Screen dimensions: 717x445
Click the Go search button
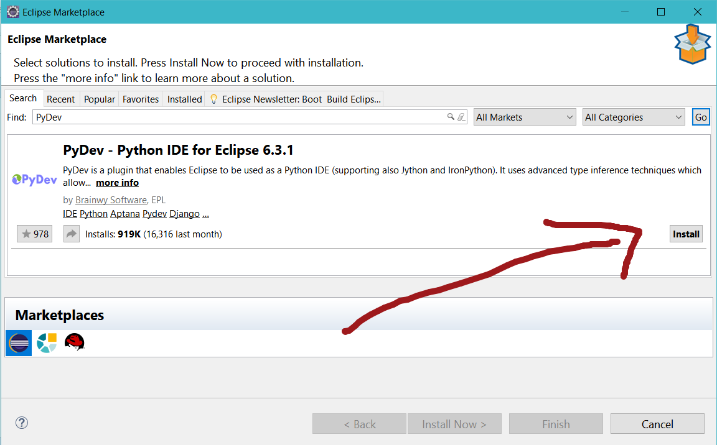click(701, 117)
